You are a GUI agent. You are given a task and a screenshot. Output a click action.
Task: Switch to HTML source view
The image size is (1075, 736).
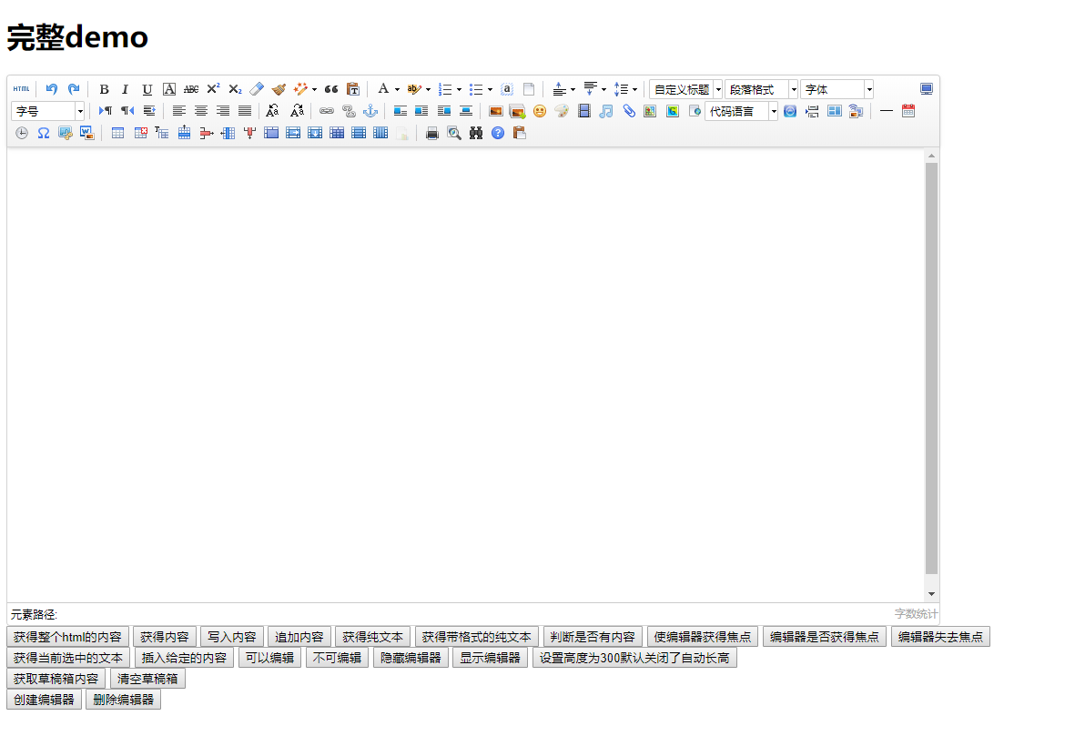tap(21, 88)
